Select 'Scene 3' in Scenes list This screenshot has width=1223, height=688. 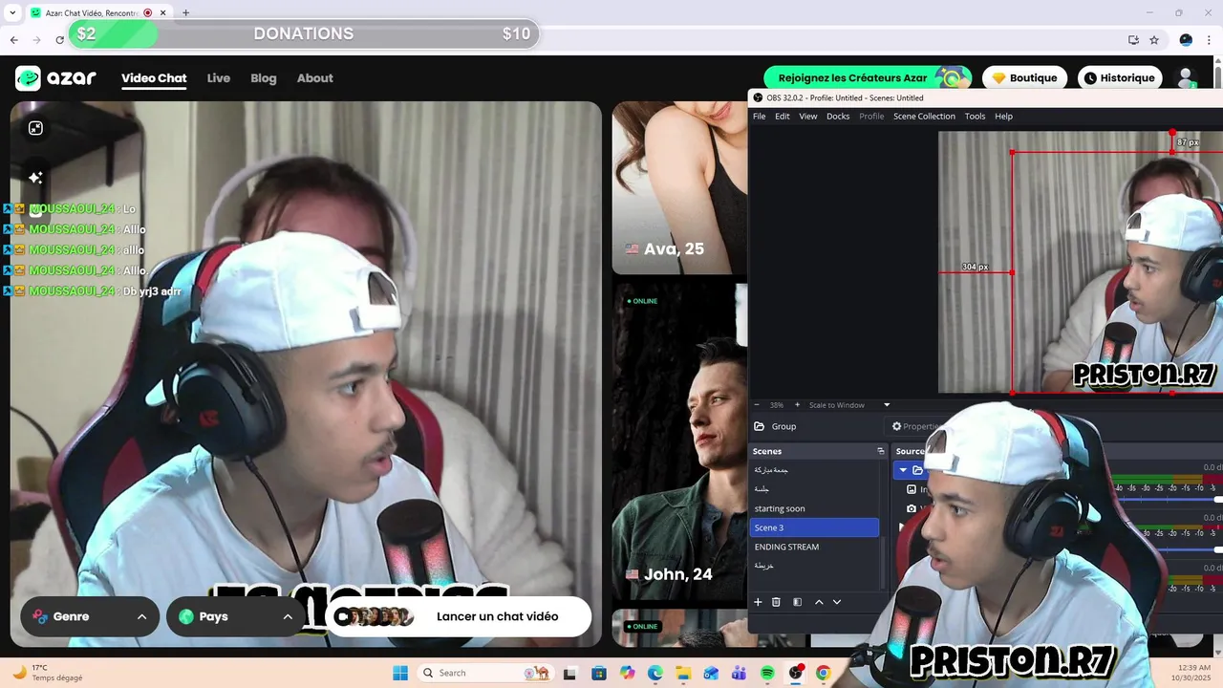pos(814,527)
